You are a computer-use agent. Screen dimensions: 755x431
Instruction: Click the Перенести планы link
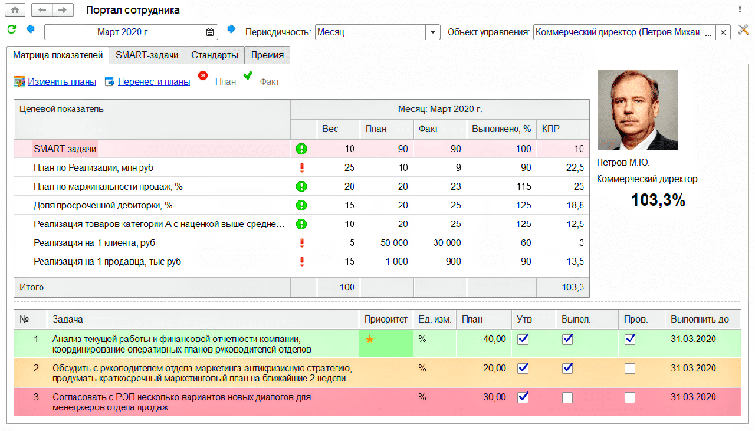coord(154,82)
